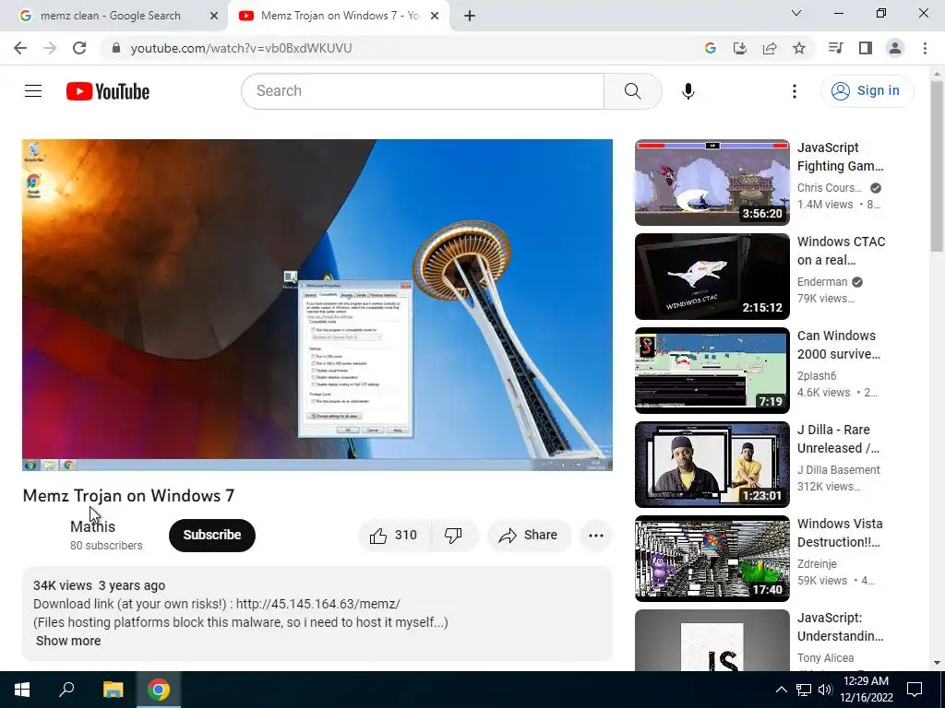Click the J Dilla Basement channel name
This screenshot has width=945, height=708.
[x=838, y=469]
